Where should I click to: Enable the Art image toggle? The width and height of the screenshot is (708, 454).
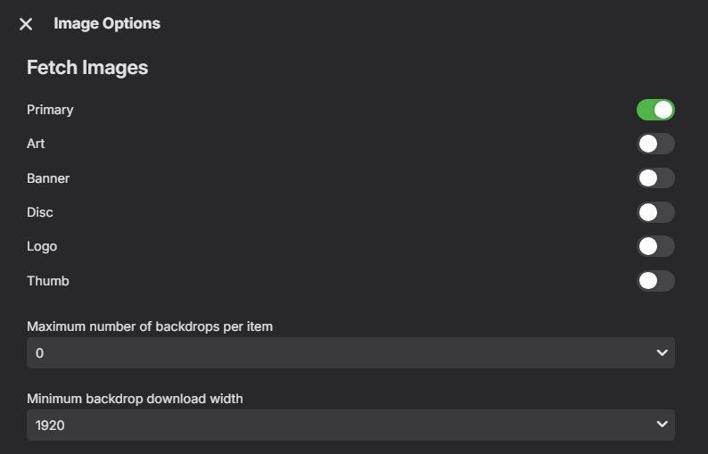tap(655, 144)
